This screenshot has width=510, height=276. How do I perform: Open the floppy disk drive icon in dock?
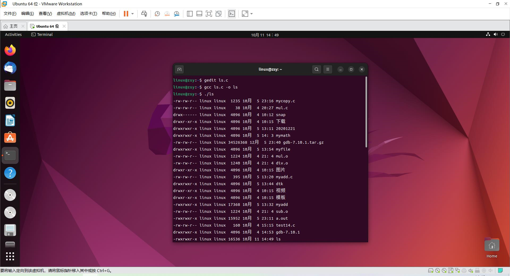tap(10, 230)
